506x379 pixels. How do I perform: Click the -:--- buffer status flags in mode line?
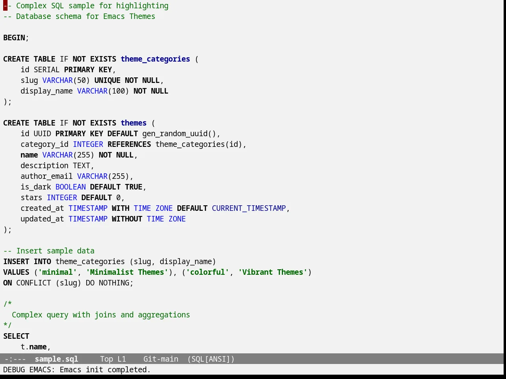pyautogui.click(x=15, y=359)
